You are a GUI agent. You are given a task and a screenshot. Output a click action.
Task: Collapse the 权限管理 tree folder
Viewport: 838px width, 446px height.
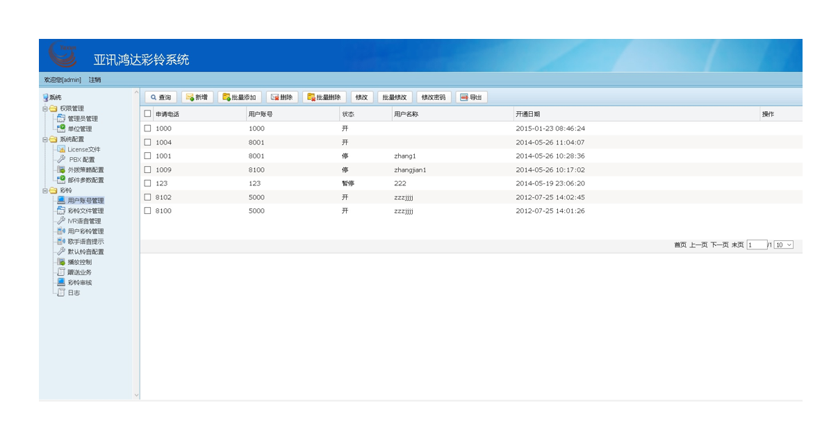pyautogui.click(x=45, y=109)
